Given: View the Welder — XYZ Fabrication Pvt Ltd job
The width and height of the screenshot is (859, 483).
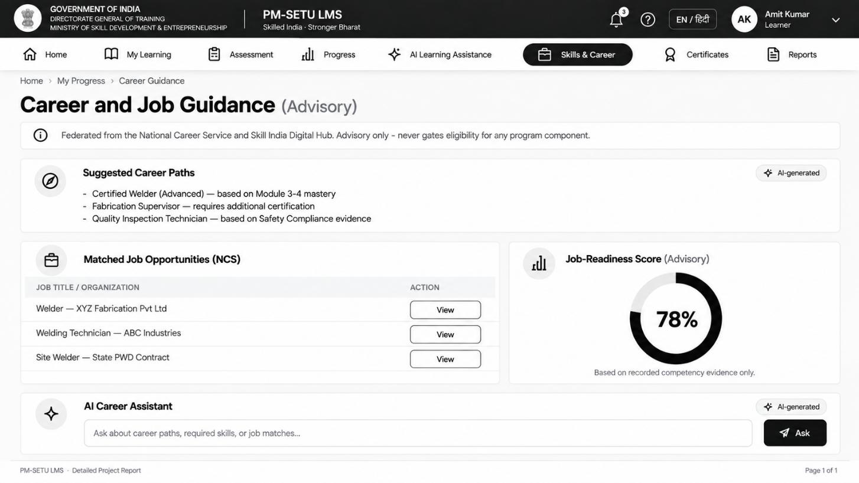Looking at the screenshot, I should 445,310.
